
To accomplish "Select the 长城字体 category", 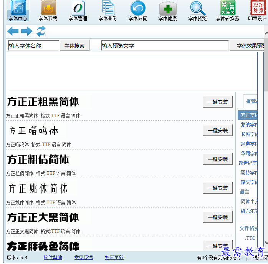I will 249,134.
